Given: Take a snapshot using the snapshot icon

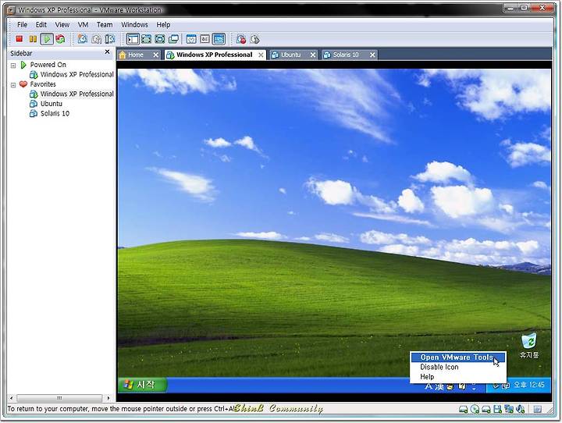Looking at the screenshot, I should [83, 39].
